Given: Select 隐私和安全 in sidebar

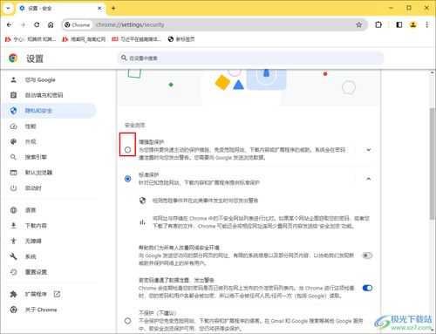Looking at the screenshot, I should pyautogui.click(x=49, y=111).
